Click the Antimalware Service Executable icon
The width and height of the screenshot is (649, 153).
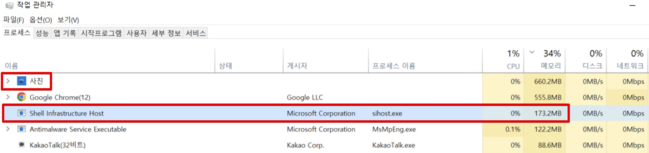pos(22,129)
